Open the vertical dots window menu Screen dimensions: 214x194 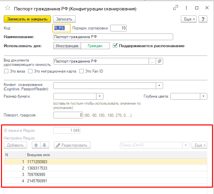tap(186, 7)
